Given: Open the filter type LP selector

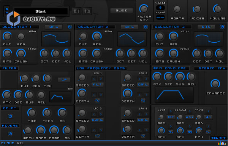Looking at the screenshot, I should point(64,80).
